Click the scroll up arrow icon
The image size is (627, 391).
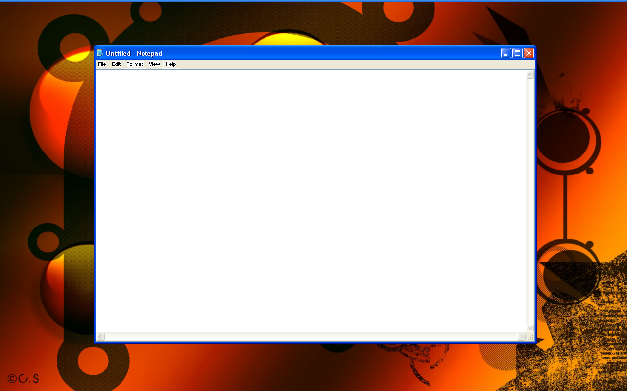[530, 74]
